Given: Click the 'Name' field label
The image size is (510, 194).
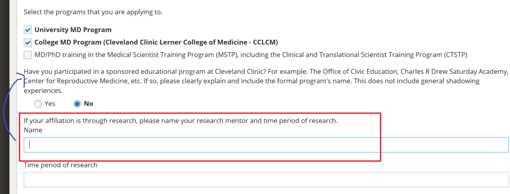Looking at the screenshot, I should point(33,130).
